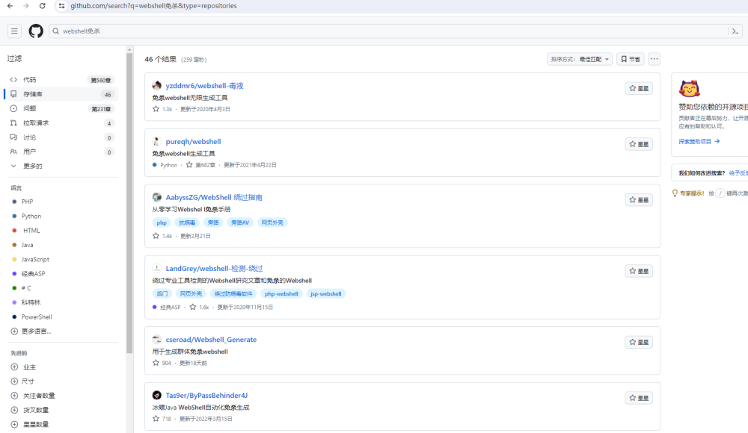Image resolution: width=748 pixels, height=433 pixels.
Task: Click the github.com address bar URL
Action: (153, 6)
